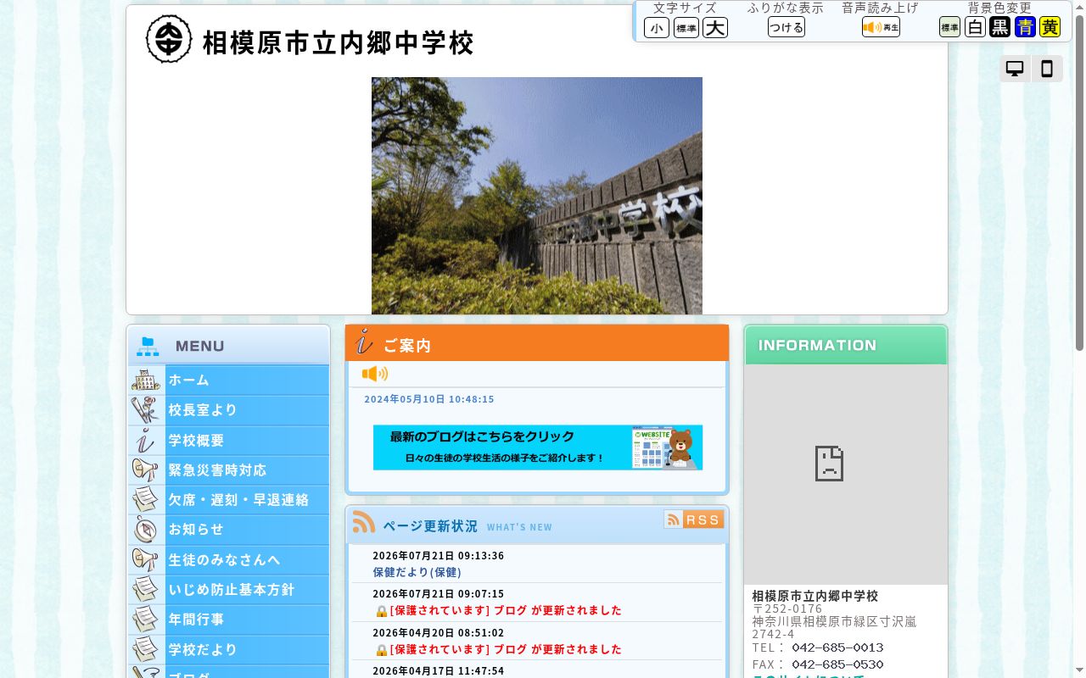1086x678 pixels.
Task: Set font size to large (大)
Action: [715, 28]
